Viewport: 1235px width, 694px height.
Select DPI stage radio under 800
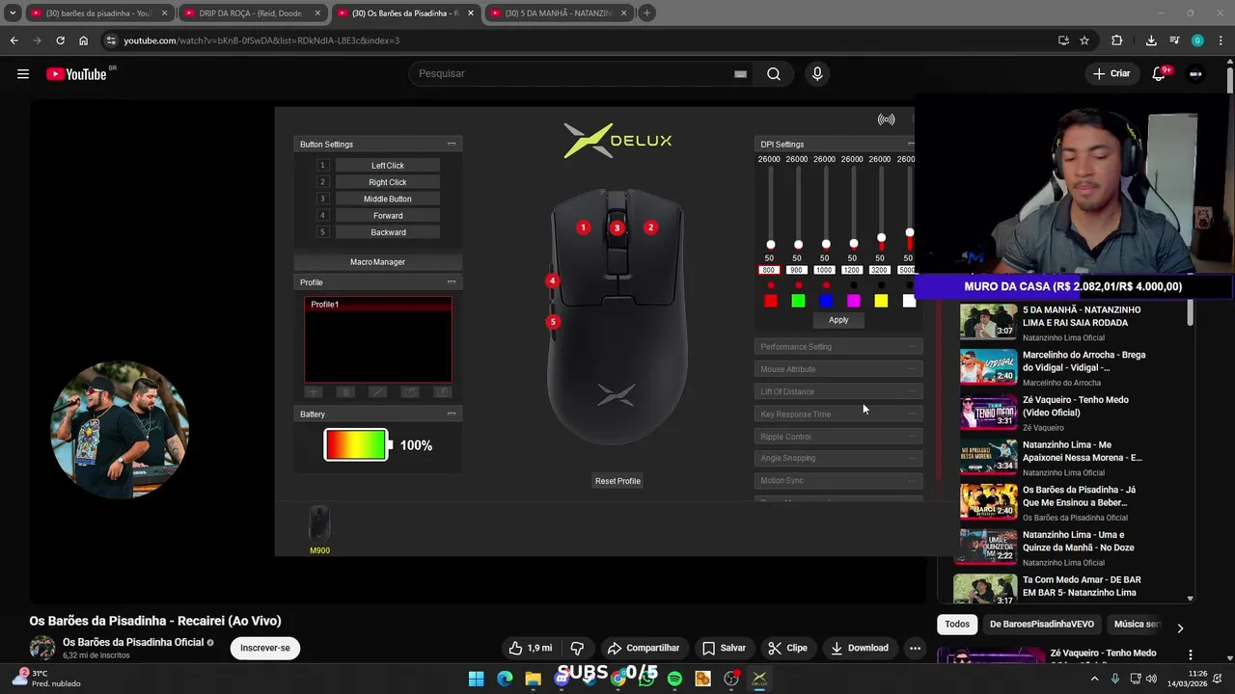[x=770, y=285]
